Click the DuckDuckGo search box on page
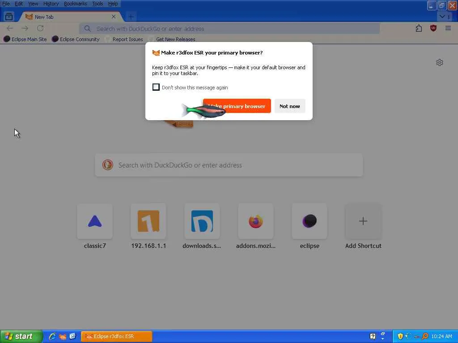458x343 pixels. (x=229, y=165)
